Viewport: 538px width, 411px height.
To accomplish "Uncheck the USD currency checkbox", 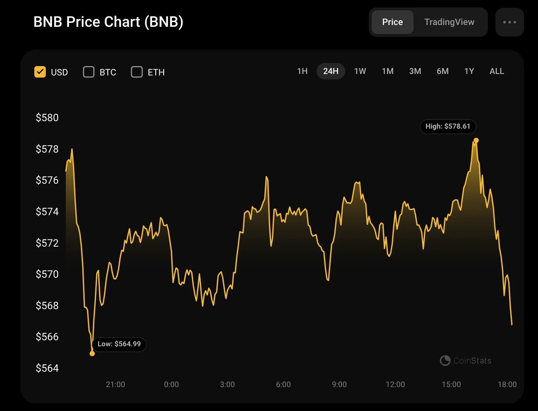I will pos(40,72).
